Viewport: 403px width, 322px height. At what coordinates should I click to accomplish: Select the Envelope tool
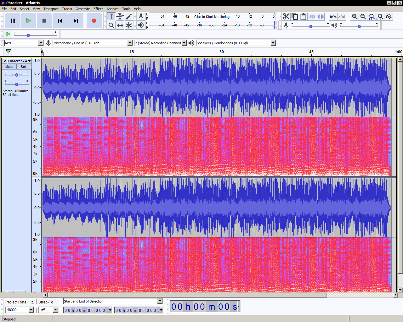pyautogui.click(x=120, y=17)
